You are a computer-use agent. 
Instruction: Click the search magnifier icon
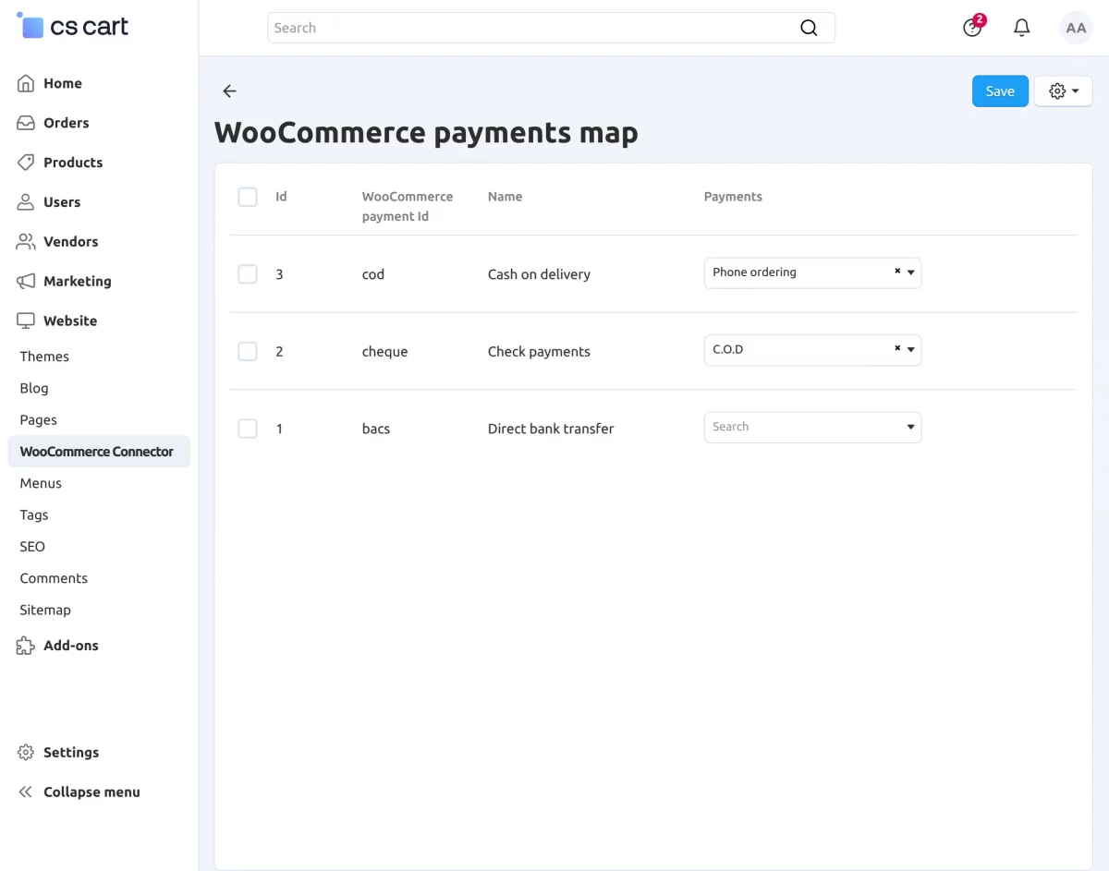[x=809, y=28]
